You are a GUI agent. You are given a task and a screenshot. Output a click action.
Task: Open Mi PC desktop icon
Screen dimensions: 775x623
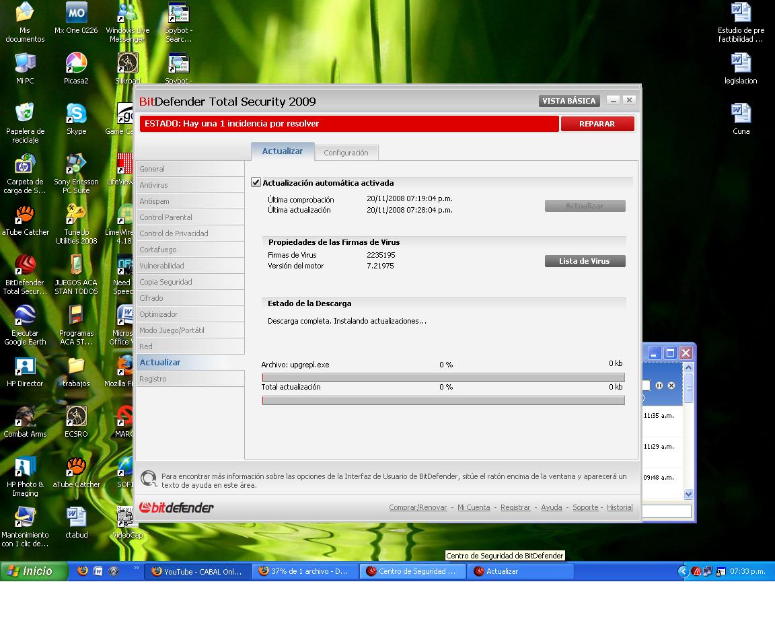click(x=25, y=69)
